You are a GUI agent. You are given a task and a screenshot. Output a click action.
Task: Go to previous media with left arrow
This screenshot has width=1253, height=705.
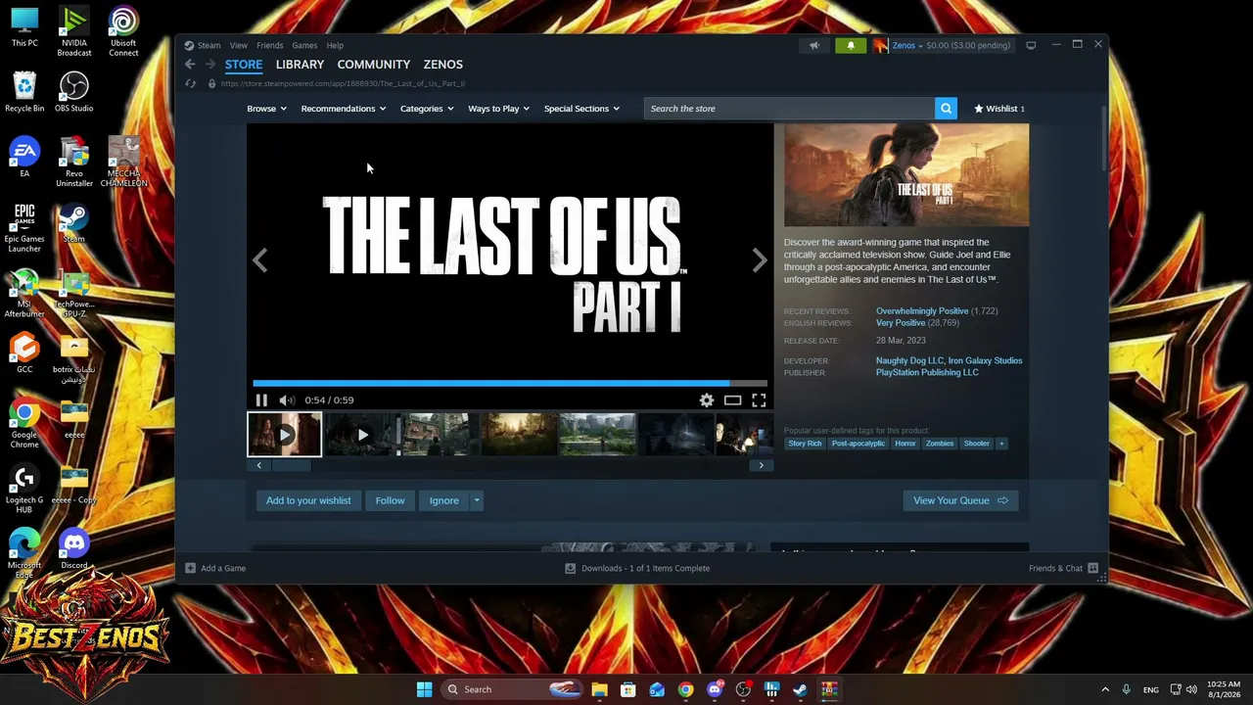click(x=260, y=260)
